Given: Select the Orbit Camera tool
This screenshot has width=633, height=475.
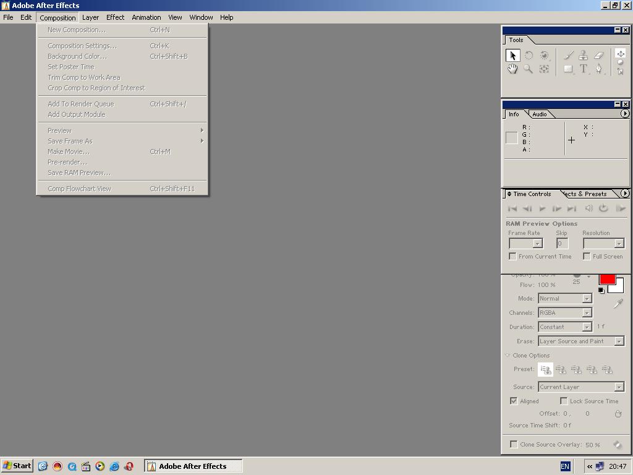Looking at the screenshot, I should pos(544,55).
